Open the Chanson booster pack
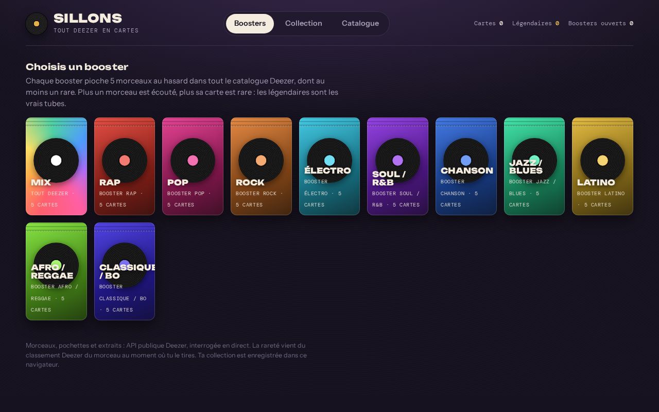The width and height of the screenshot is (659, 412). coord(466,166)
